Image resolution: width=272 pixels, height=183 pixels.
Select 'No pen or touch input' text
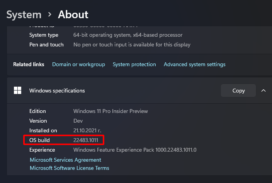pyautogui.click(x=132, y=45)
